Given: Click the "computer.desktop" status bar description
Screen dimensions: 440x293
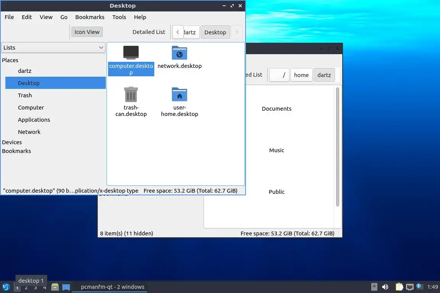Looking at the screenshot, I should point(71,191).
